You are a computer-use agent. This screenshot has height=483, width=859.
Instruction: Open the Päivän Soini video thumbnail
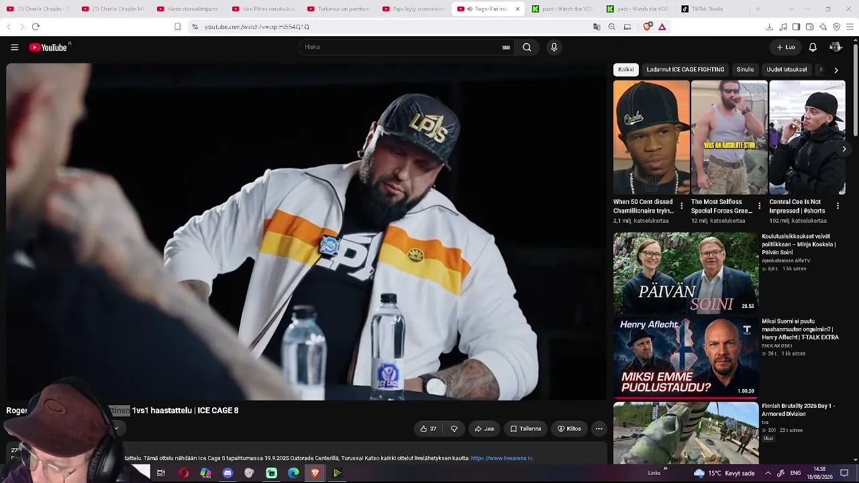point(686,273)
